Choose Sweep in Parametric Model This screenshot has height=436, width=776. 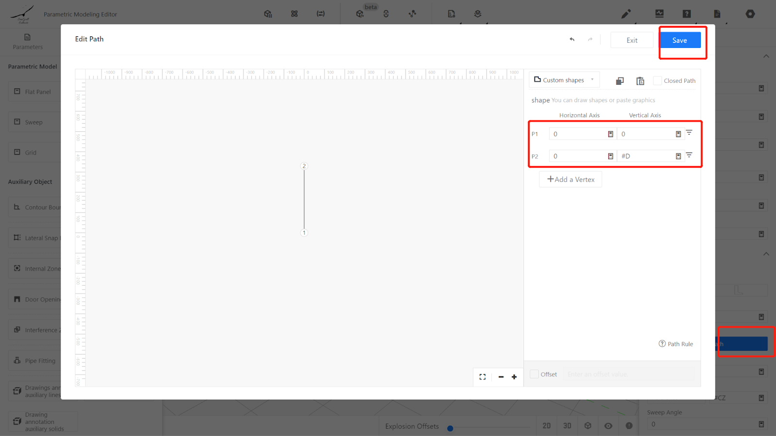tap(34, 122)
